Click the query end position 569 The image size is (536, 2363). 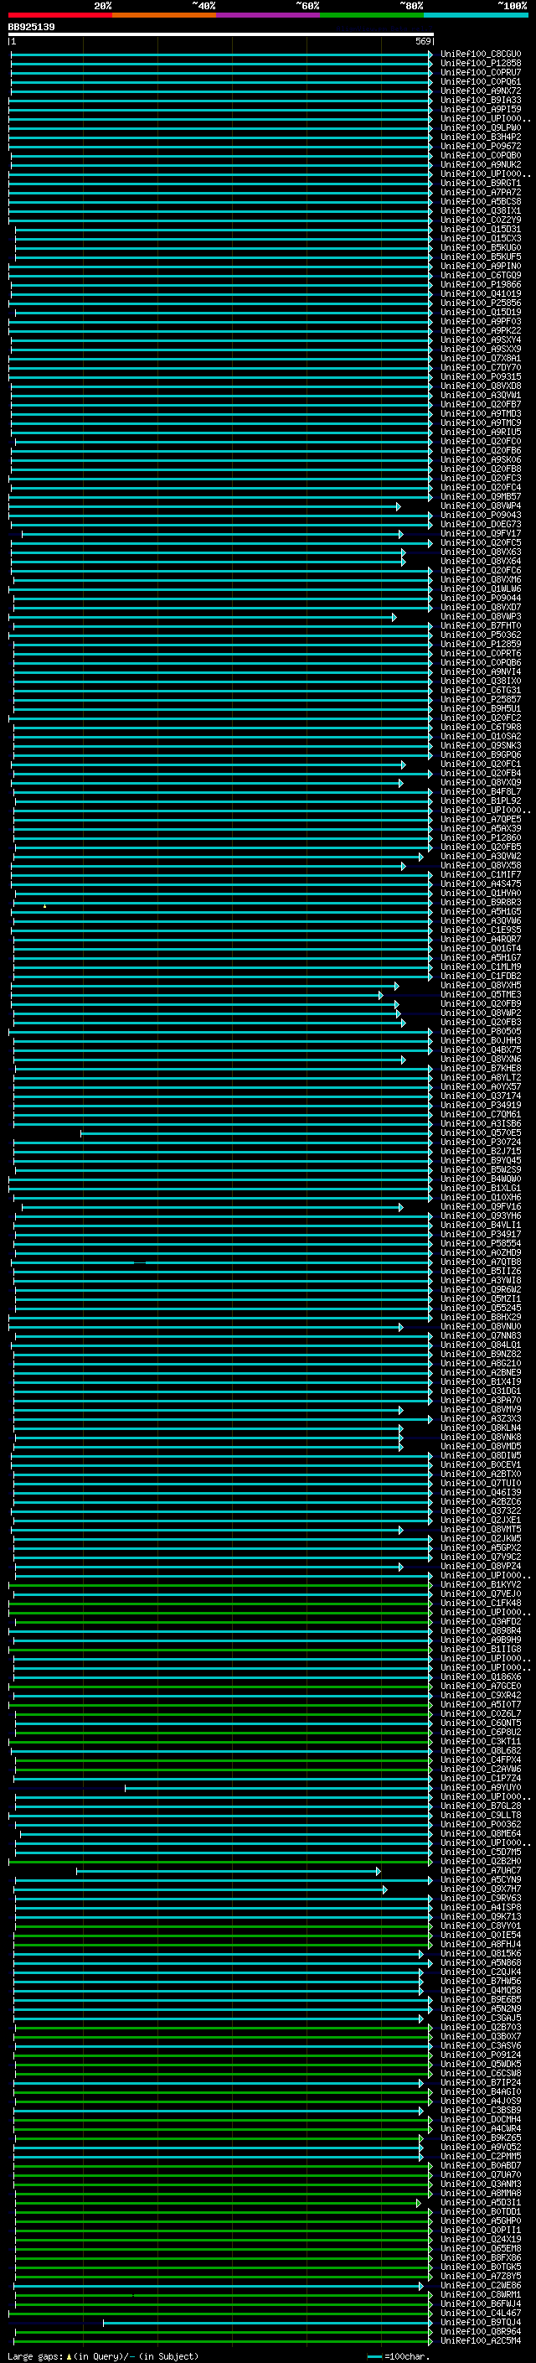[422, 41]
